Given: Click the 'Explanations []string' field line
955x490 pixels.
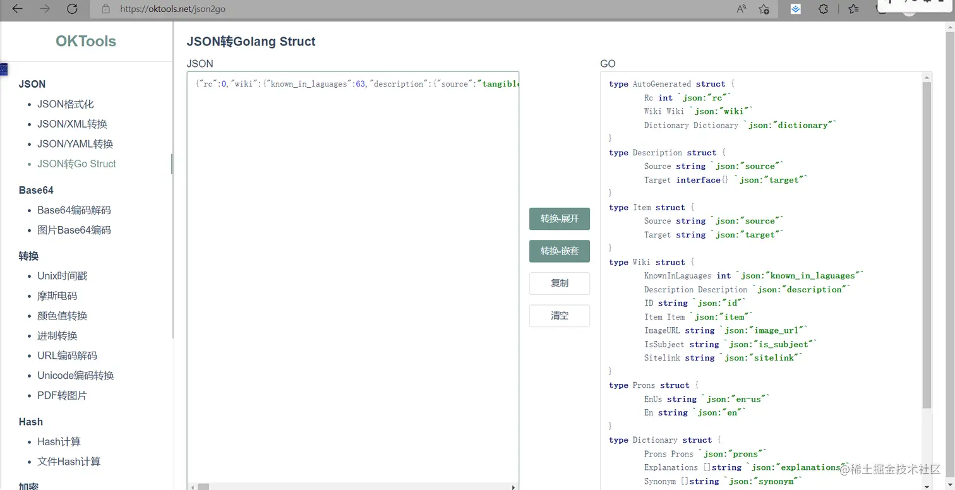Looking at the screenshot, I should pos(747,468).
